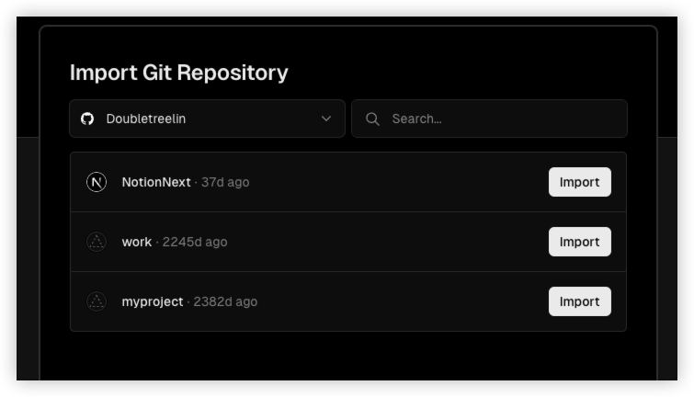Image resolution: width=694 pixels, height=397 pixels.
Task: Click the NotionNext Next.js framework icon
Action: pos(97,182)
